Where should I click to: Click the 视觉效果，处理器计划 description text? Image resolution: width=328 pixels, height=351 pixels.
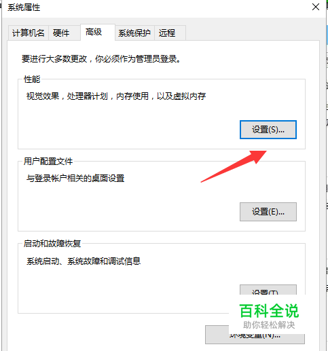116,96
